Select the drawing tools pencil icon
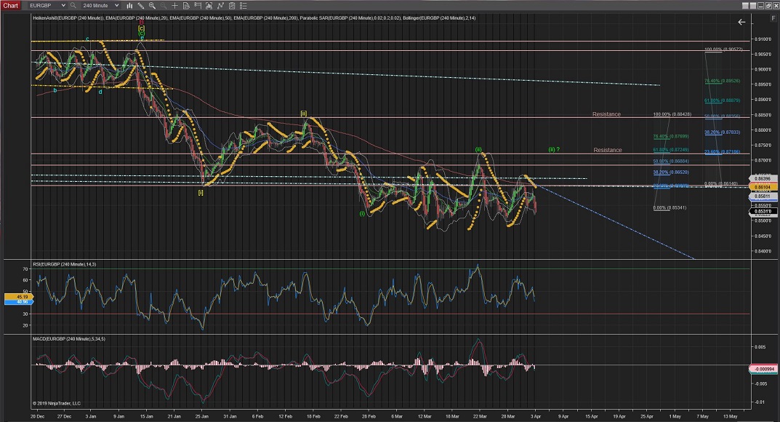This screenshot has width=780, height=422. point(141,6)
